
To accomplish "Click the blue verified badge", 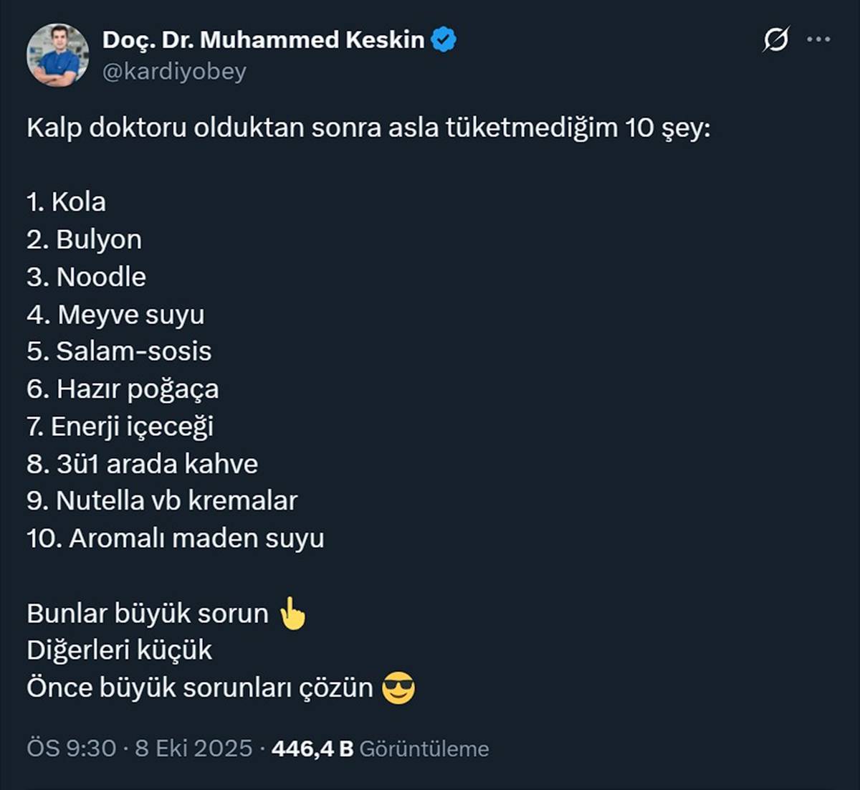I will click(442, 39).
